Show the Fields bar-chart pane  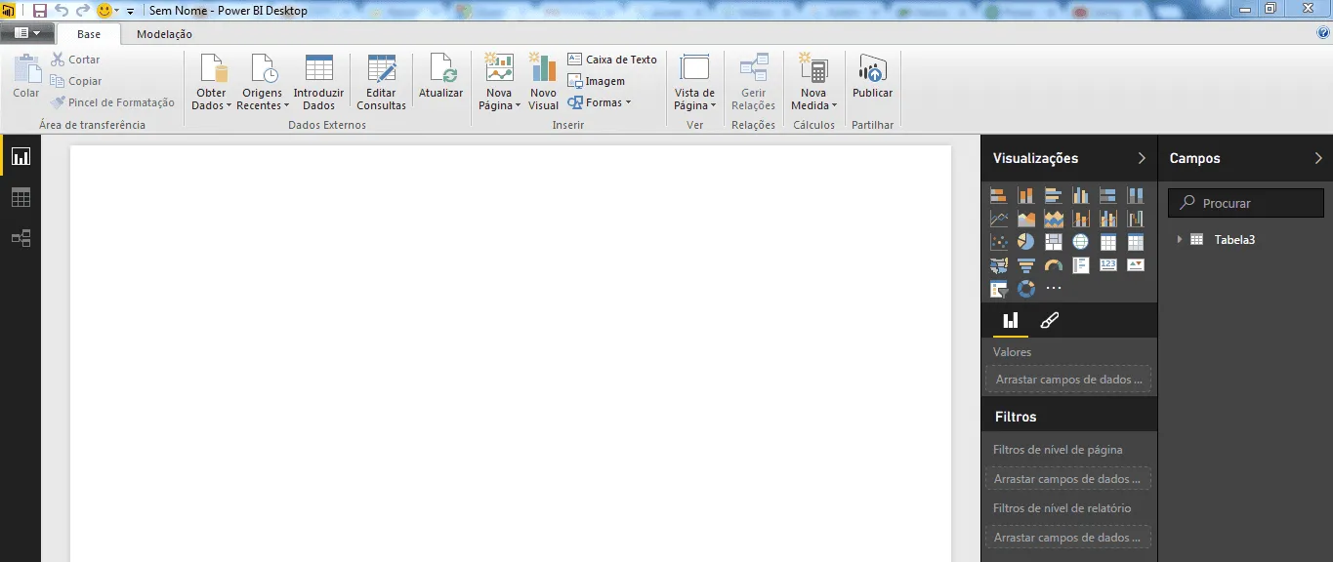point(1010,320)
